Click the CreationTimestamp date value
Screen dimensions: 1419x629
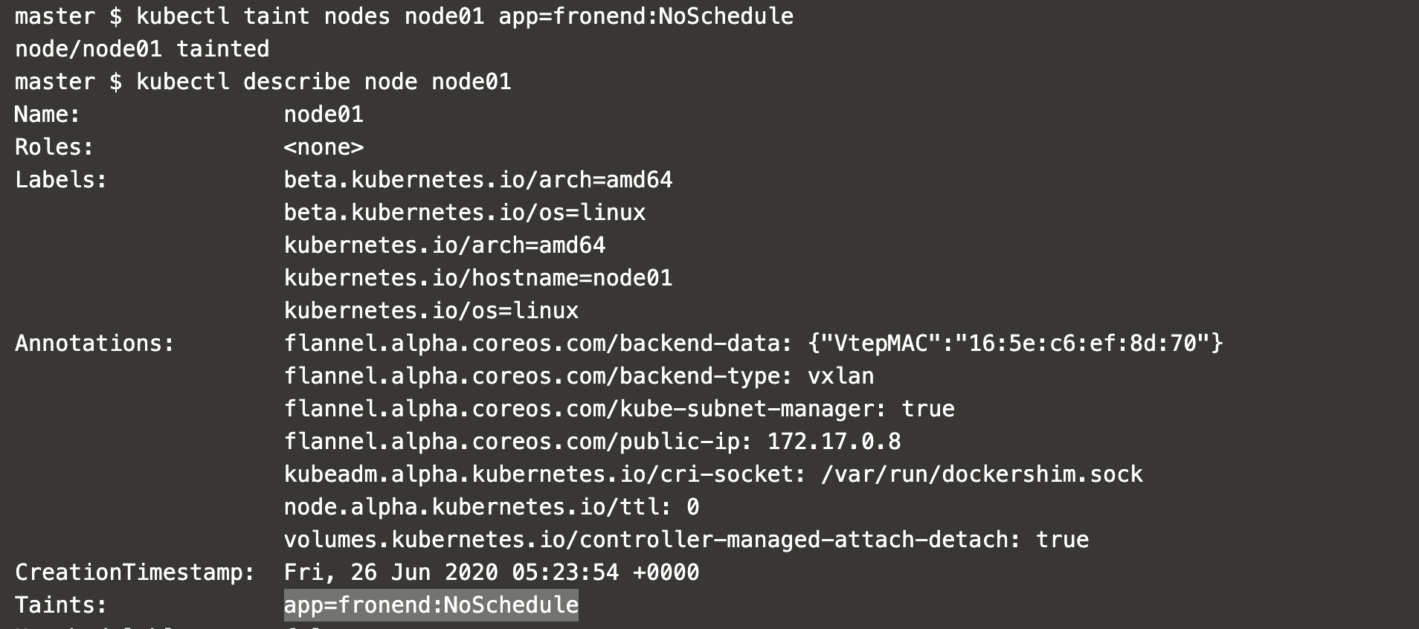492,572
